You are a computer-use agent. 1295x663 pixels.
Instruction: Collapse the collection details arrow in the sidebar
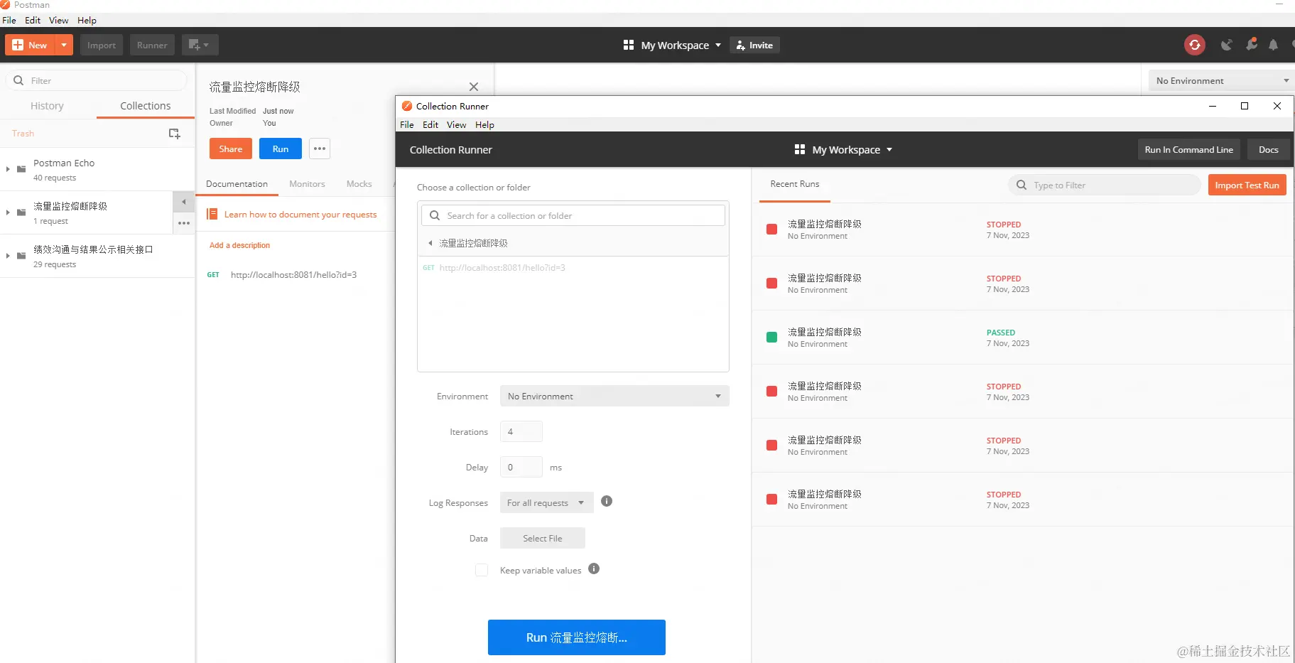pos(183,202)
